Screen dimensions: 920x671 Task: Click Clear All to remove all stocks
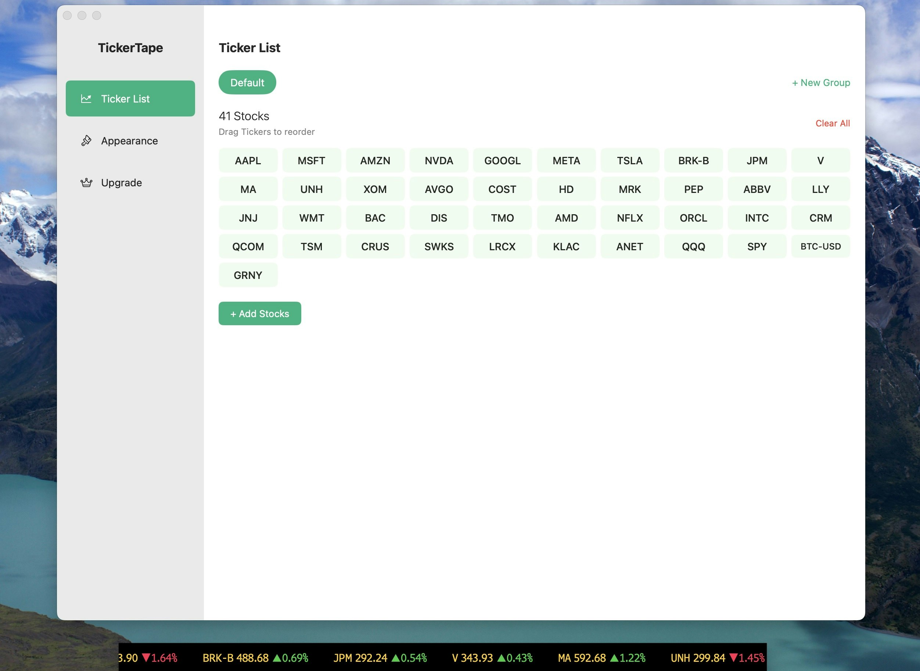[833, 123]
